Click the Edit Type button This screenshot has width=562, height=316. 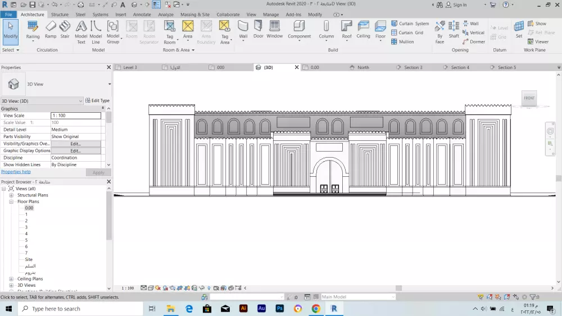[97, 101]
